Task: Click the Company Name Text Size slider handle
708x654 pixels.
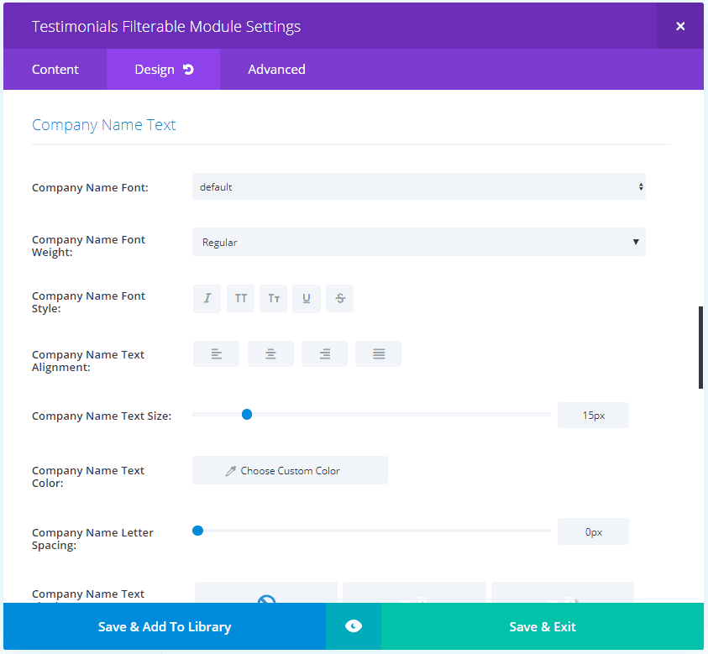Action: [x=247, y=414]
